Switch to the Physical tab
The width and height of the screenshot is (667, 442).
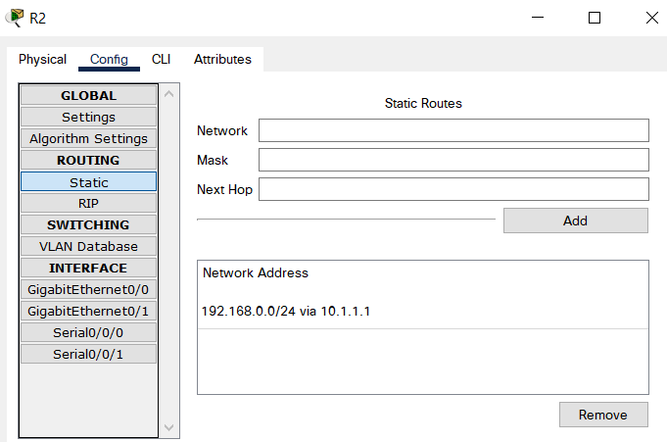tap(42, 59)
